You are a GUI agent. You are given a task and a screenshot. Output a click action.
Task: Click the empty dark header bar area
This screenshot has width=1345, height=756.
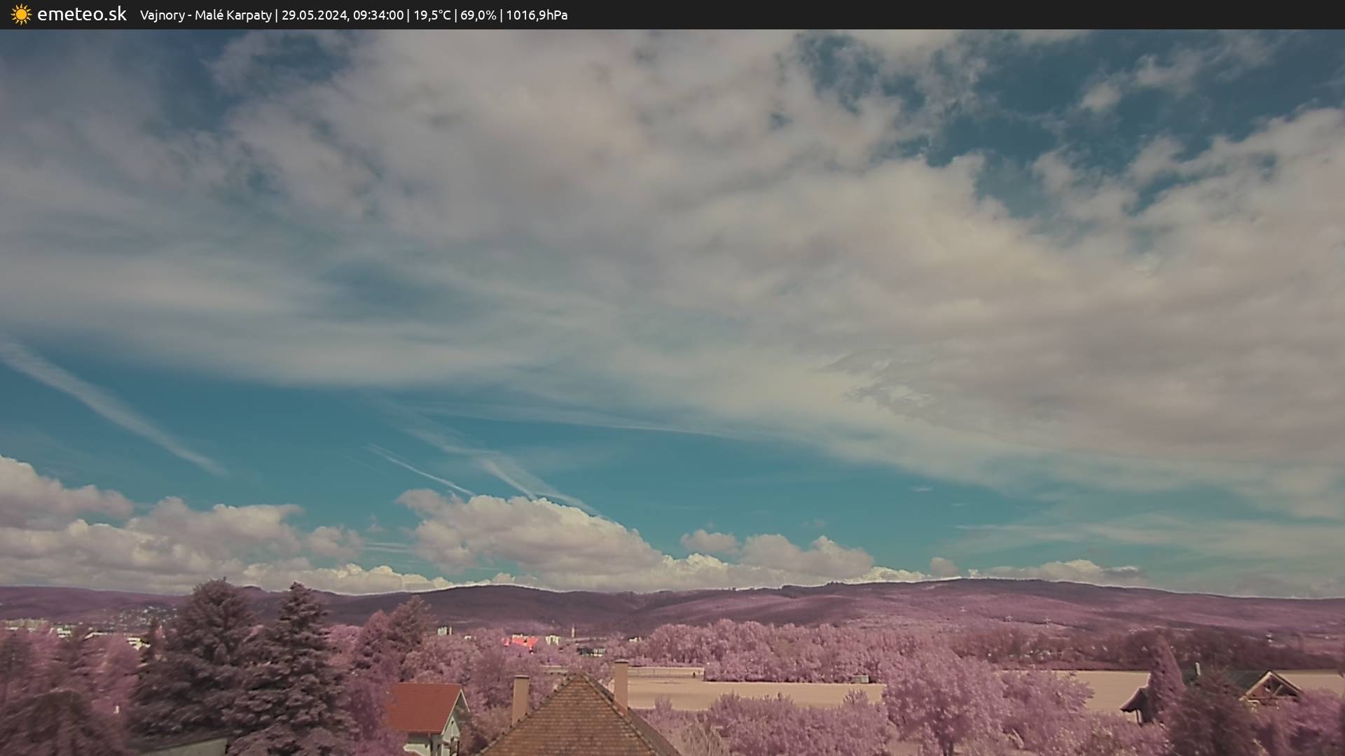click(981, 15)
